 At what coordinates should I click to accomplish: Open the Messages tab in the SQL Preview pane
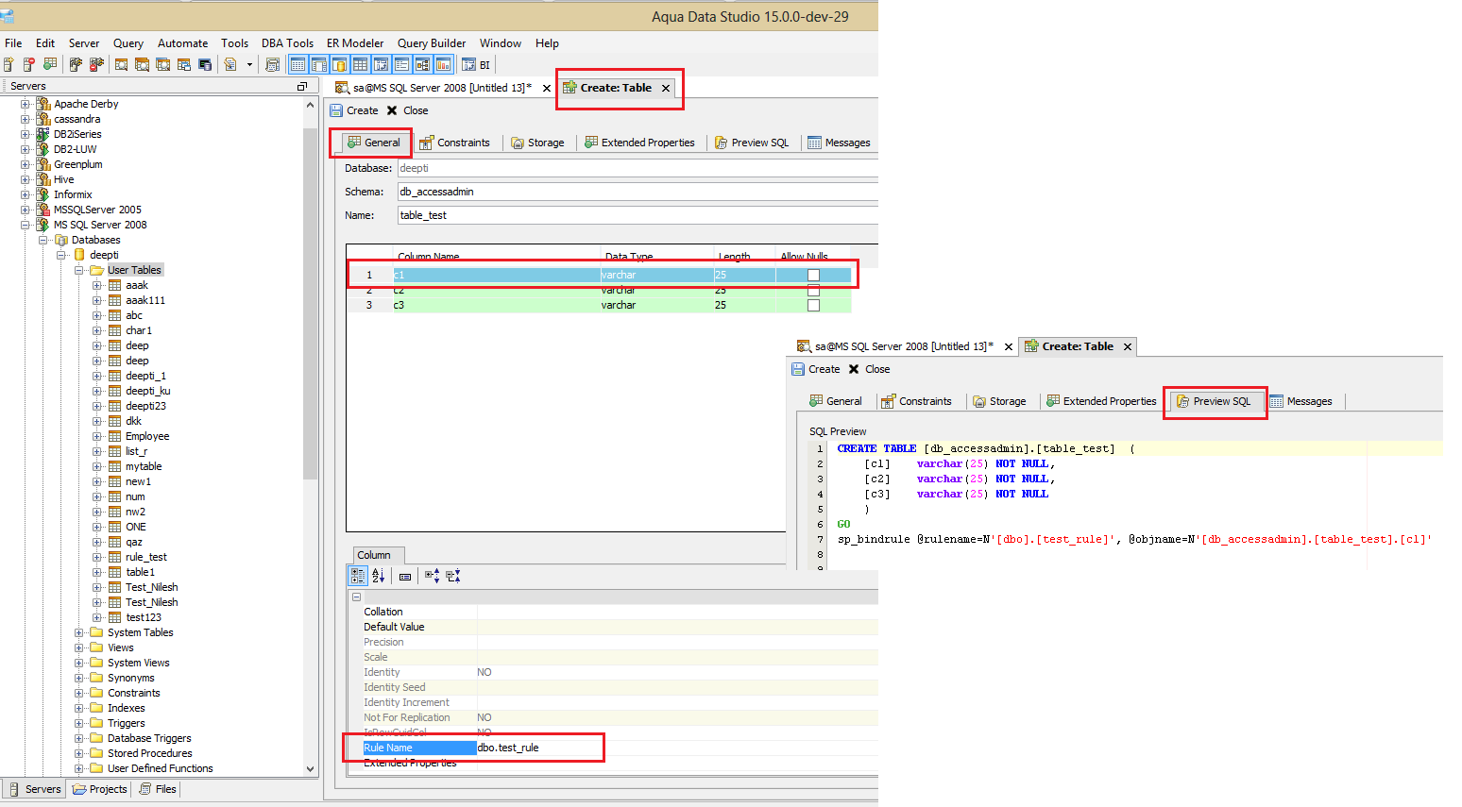coord(1301,401)
